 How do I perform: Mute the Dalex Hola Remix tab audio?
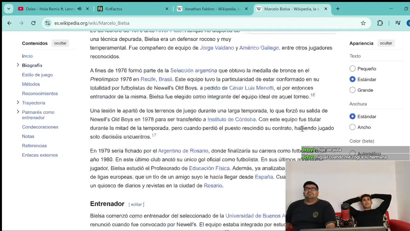(x=79, y=9)
